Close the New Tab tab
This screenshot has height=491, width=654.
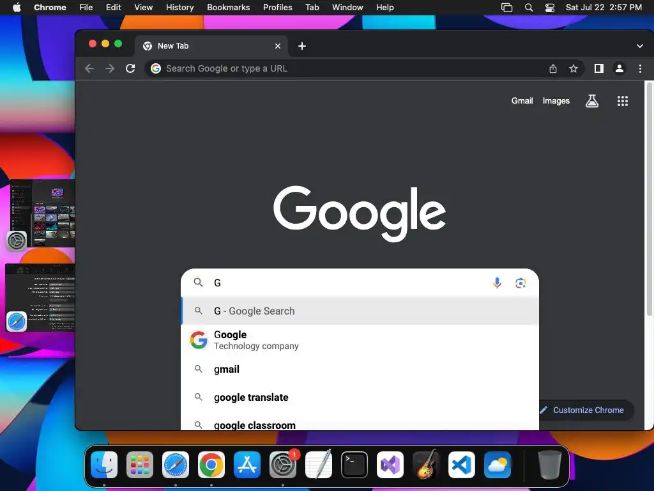278,46
